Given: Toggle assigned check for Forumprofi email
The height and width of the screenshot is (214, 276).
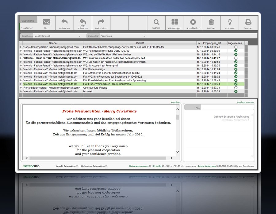Looking at the screenshot, I should click(x=236, y=65).
